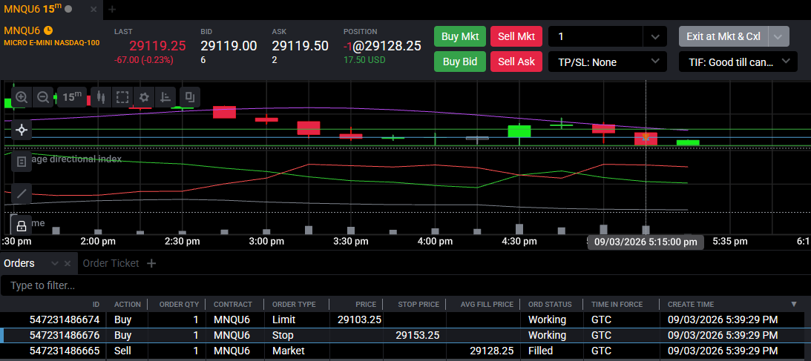Open the 15m timeframe selector
The image size is (811, 361).
pos(71,97)
